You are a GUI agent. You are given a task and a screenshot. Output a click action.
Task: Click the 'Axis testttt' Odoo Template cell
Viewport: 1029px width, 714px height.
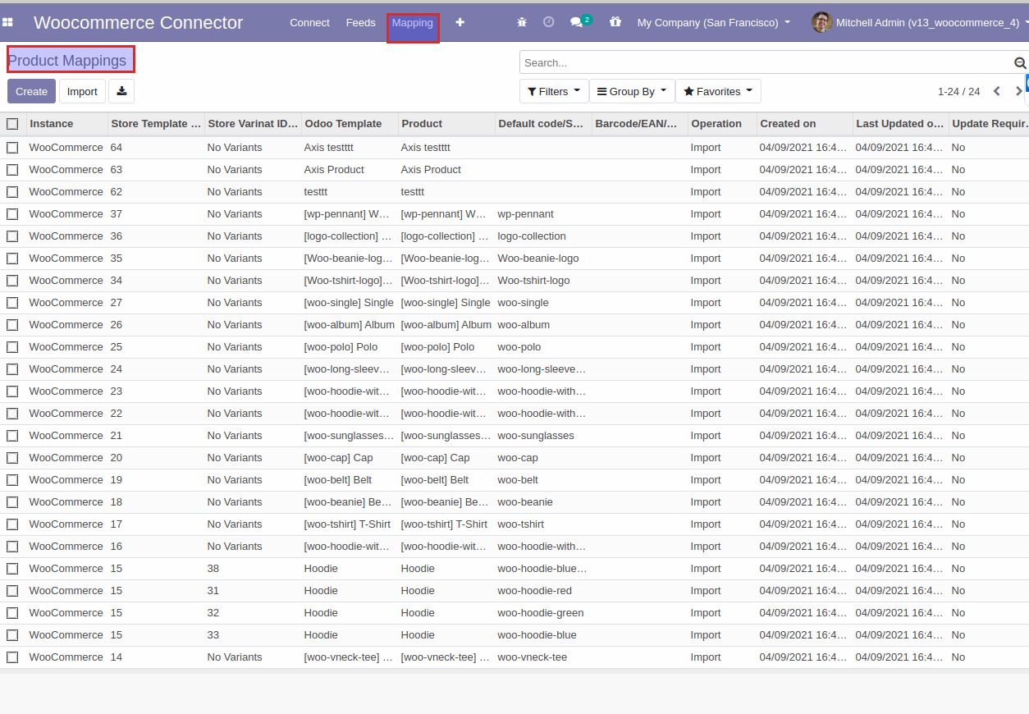click(x=350, y=148)
